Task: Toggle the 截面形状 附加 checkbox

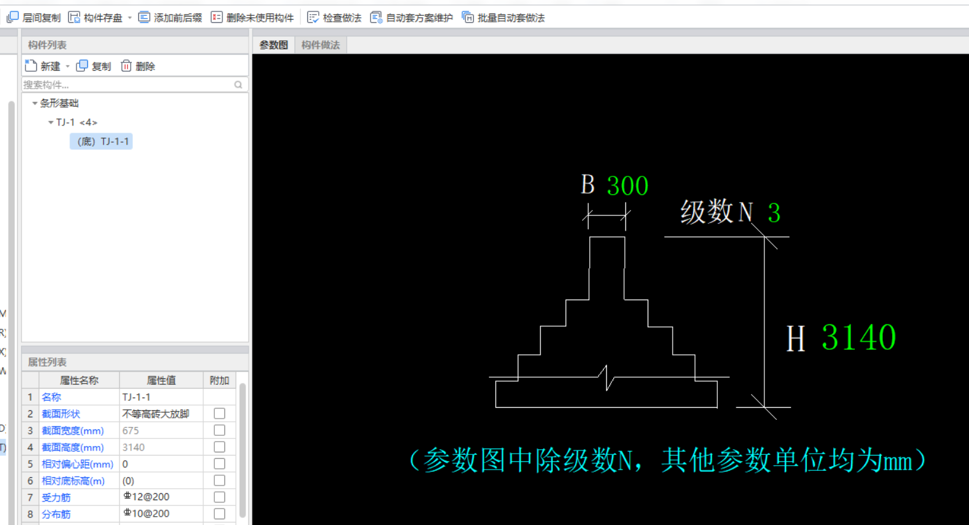Action: 219,414
